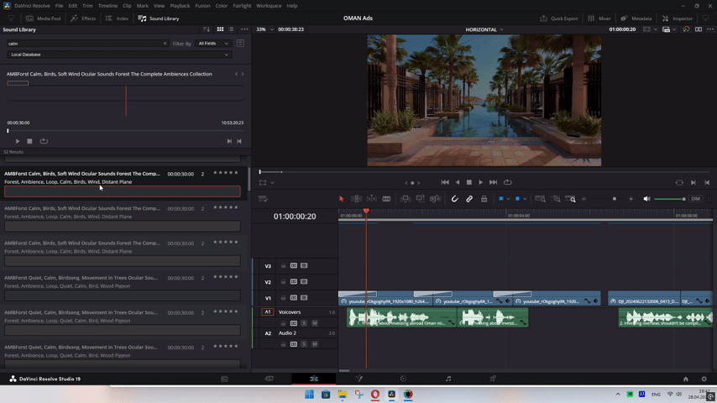The image size is (717, 403).
Task: Open the viewer transform overlay dropdown
Action: [272, 182]
